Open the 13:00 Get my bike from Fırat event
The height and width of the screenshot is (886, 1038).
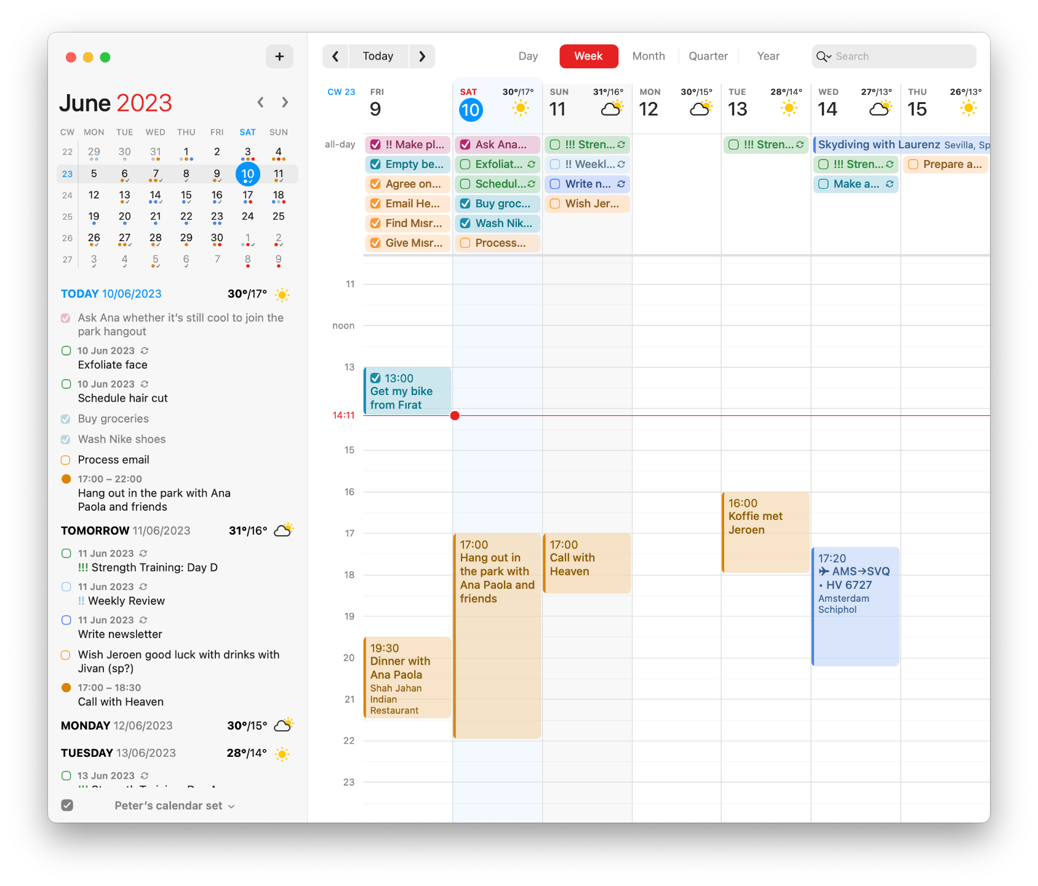tap(407, 391)
